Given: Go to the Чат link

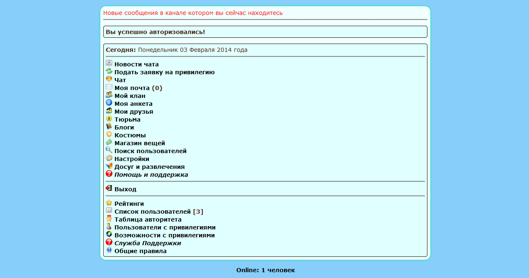Looking at the screenshot, I should [x=120, y=80].
